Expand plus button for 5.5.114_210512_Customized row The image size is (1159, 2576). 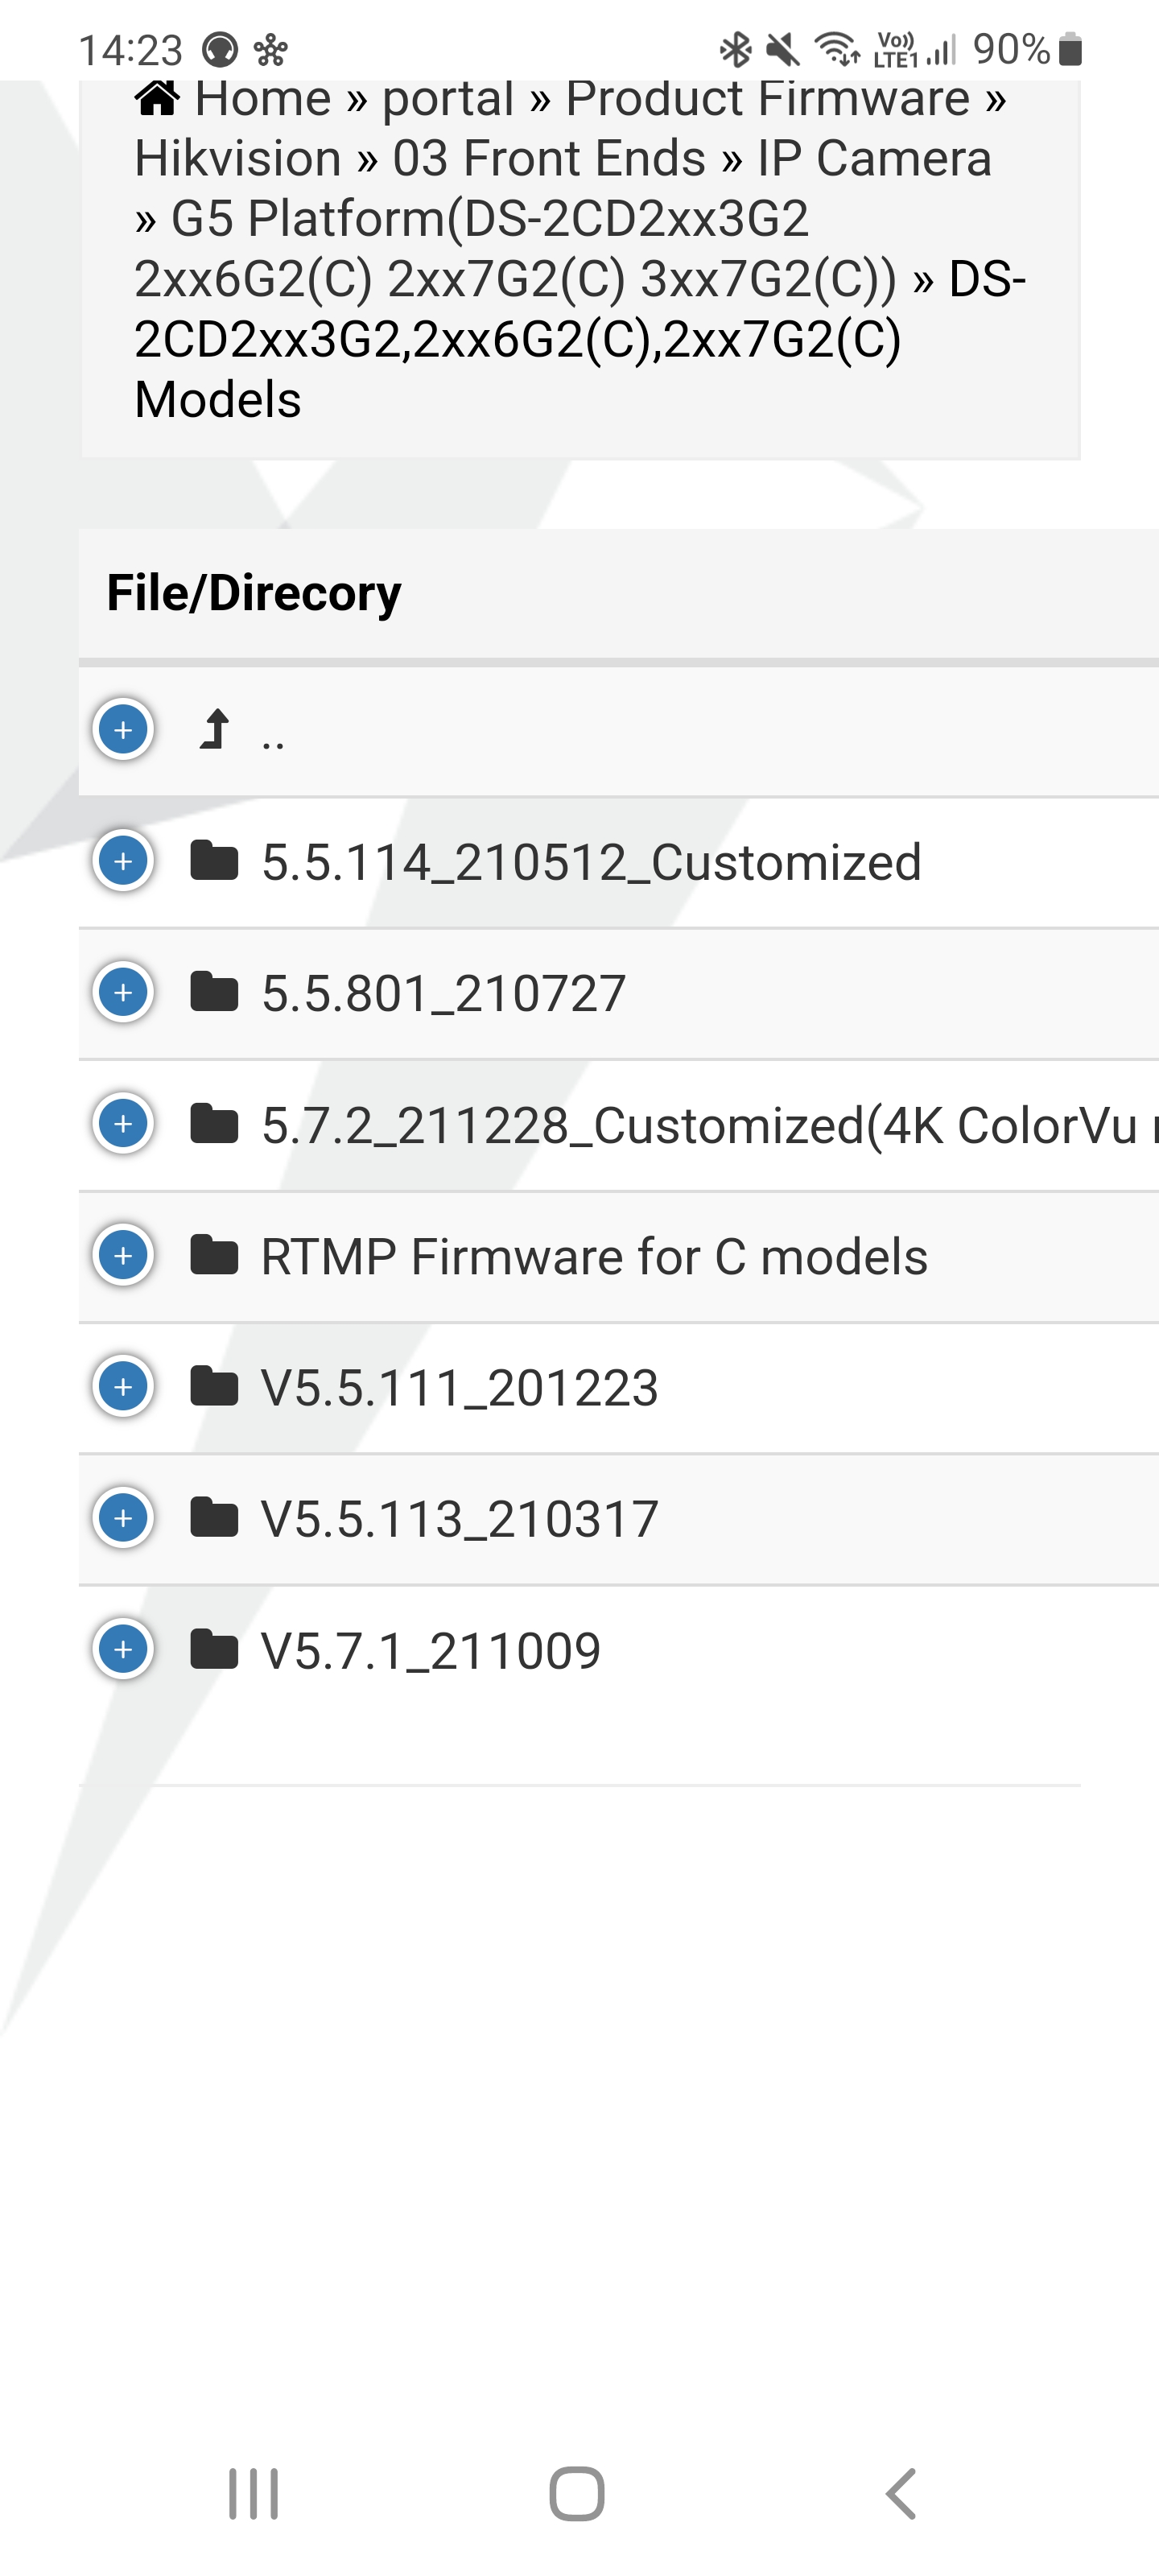click(123, 861)
